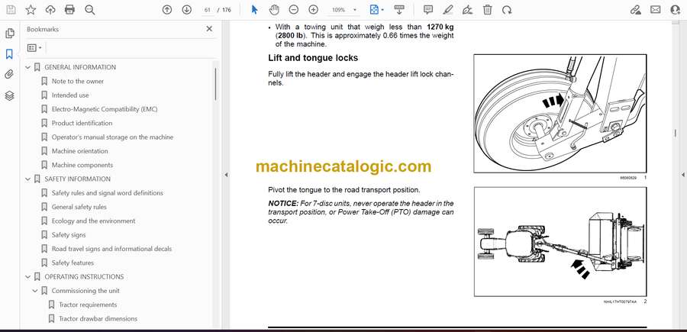The height and width of the screenshot is (332, 687).
Task: Click the bookmarks panel vertical scrollbar
Action: click(215, 85)
